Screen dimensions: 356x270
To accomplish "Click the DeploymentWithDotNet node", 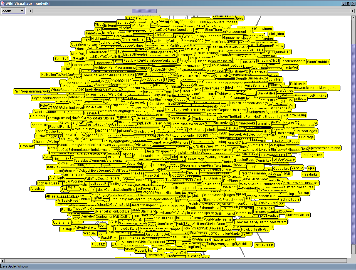I will point(113,217).
